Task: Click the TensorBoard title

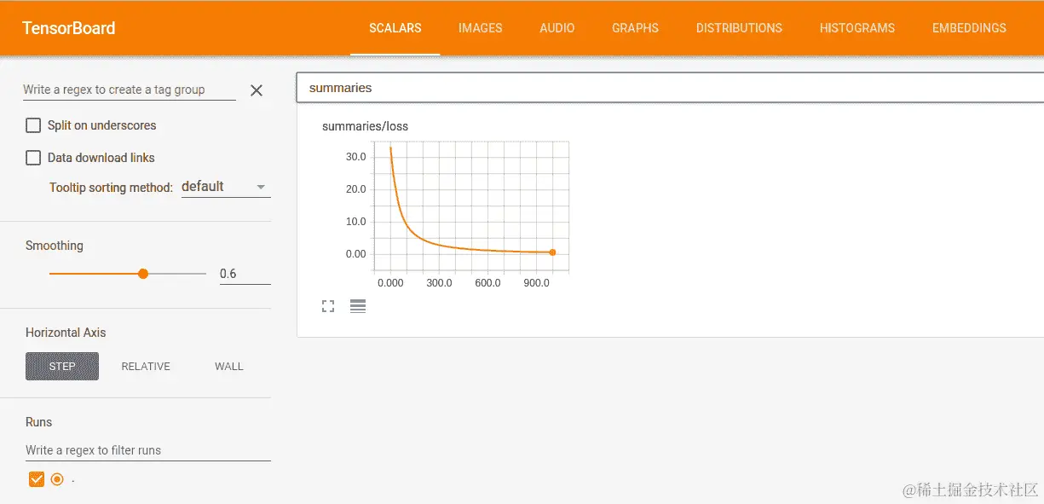Action: [68, 28]
